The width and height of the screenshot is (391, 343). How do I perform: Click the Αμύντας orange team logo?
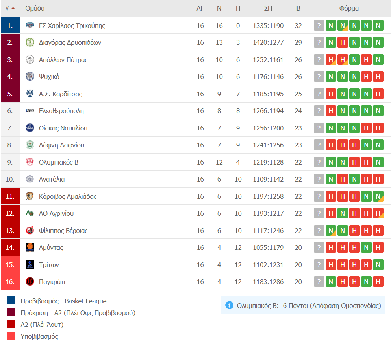click(30, 248)
